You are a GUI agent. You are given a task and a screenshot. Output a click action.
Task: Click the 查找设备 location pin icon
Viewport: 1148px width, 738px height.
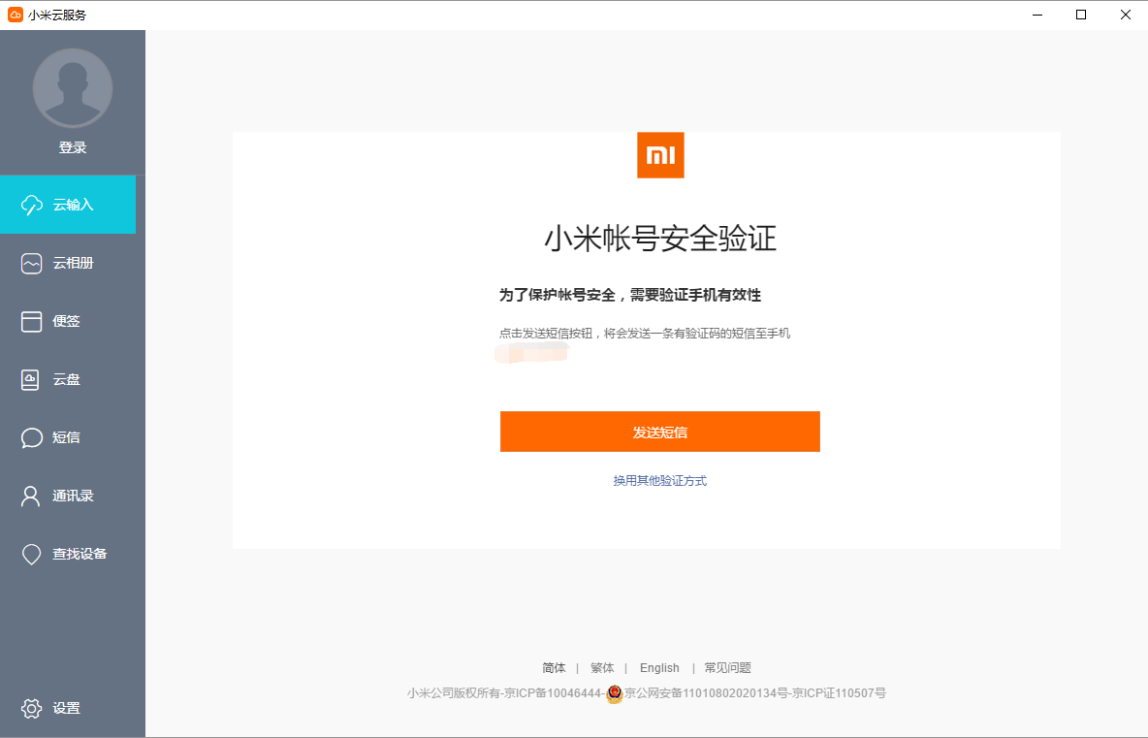tap(31, 555)
